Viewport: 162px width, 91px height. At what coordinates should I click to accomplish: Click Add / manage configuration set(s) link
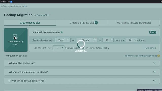click(x=140, y=56)
